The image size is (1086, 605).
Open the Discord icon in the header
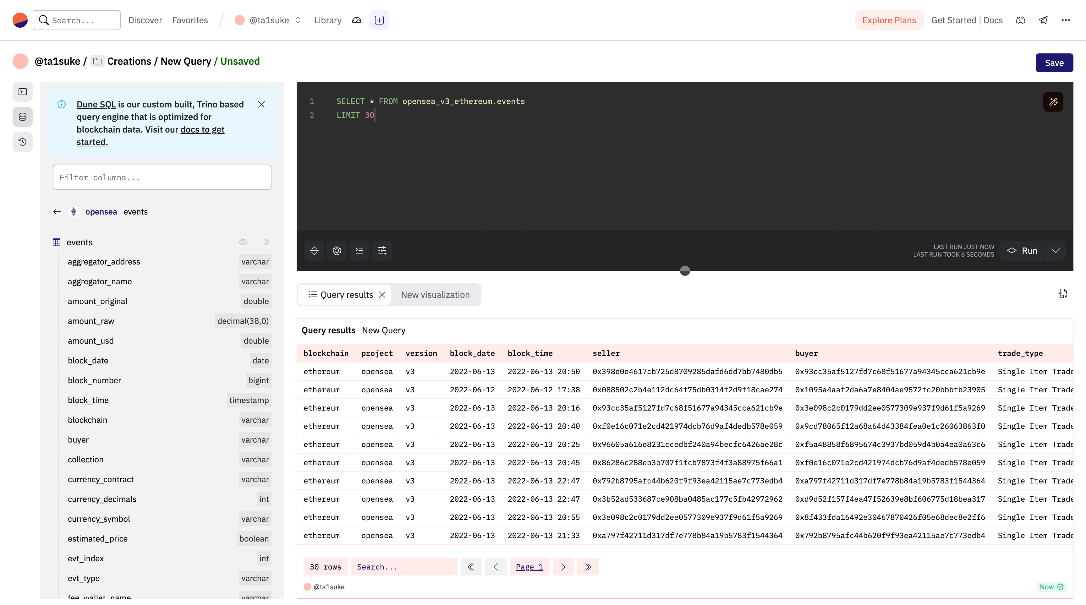(1020, 20)
